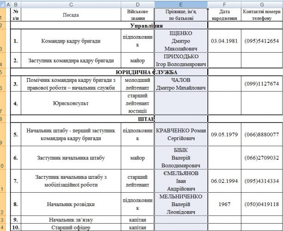Click the highlighted column E header

(x=181, y=3)
